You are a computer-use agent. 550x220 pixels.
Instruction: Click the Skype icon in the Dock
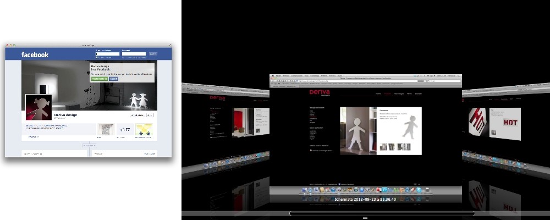[x=419, y=190]
